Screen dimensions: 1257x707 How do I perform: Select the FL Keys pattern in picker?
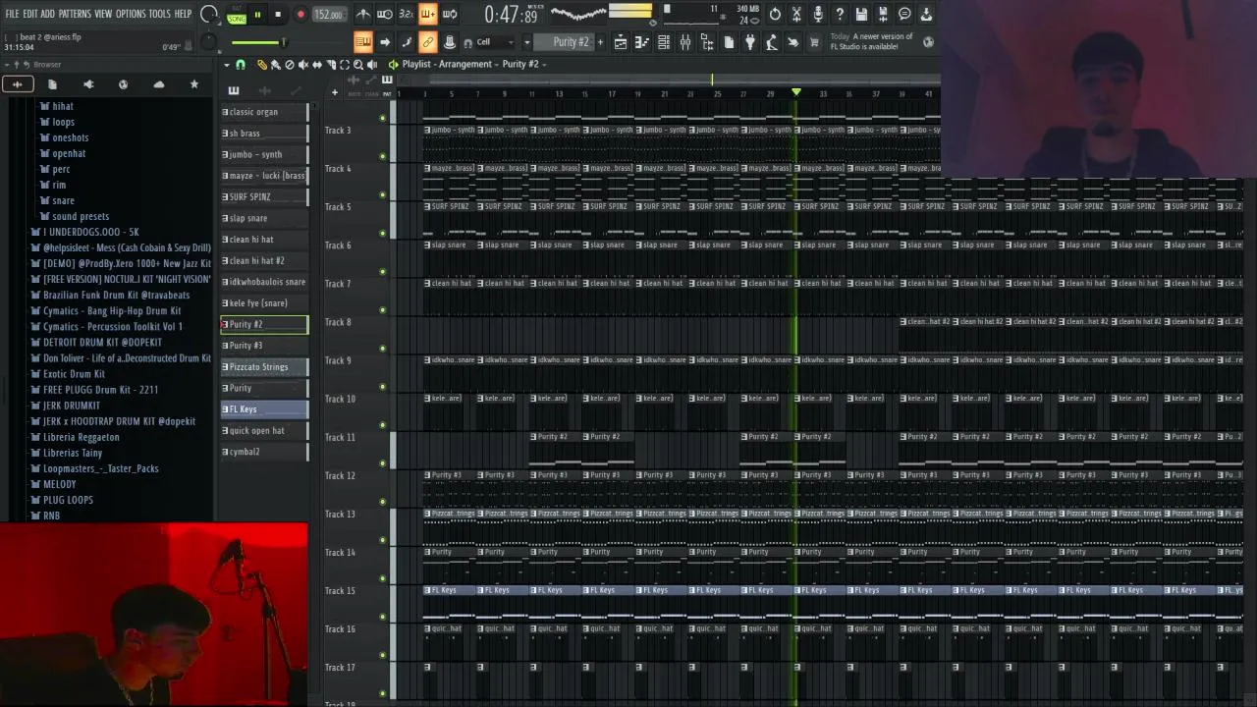(x=264, y=409)
